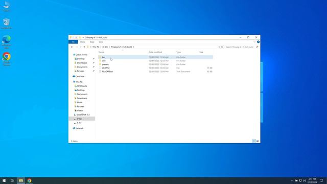This screenshot has height=184, width=327.
Task: Click This PC in address breadcrumb
Action: click(x=96, y=47)
